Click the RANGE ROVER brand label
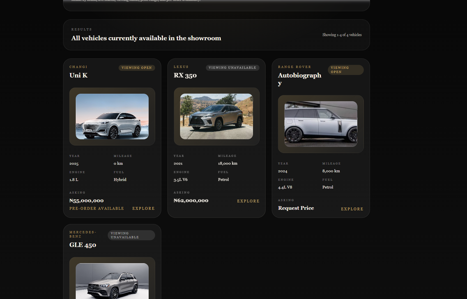467x299 pixels. pyautogui.click(x=295, y=67)
